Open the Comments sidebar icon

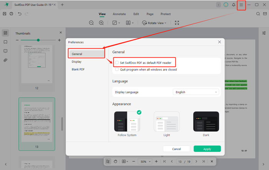coord(5,51)
